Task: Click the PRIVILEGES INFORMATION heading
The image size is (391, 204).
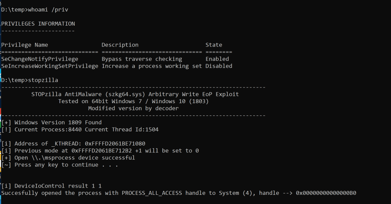Action: pos(38,24)
